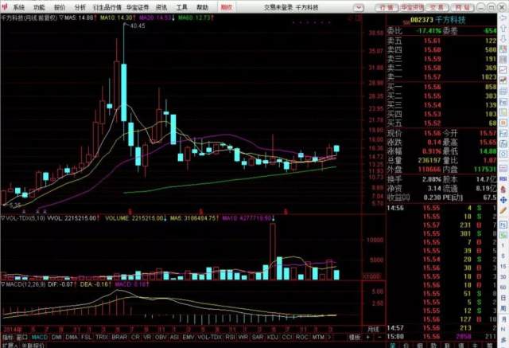Select the OBV indicator tab
This screenshot has height=348, width=509.
(161, 338)
